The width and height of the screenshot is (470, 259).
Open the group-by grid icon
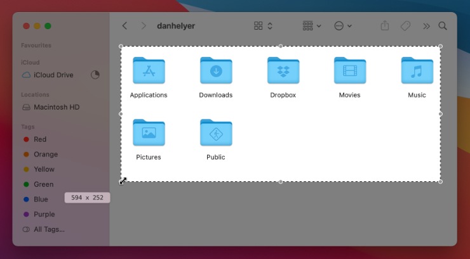click(308, 26)
